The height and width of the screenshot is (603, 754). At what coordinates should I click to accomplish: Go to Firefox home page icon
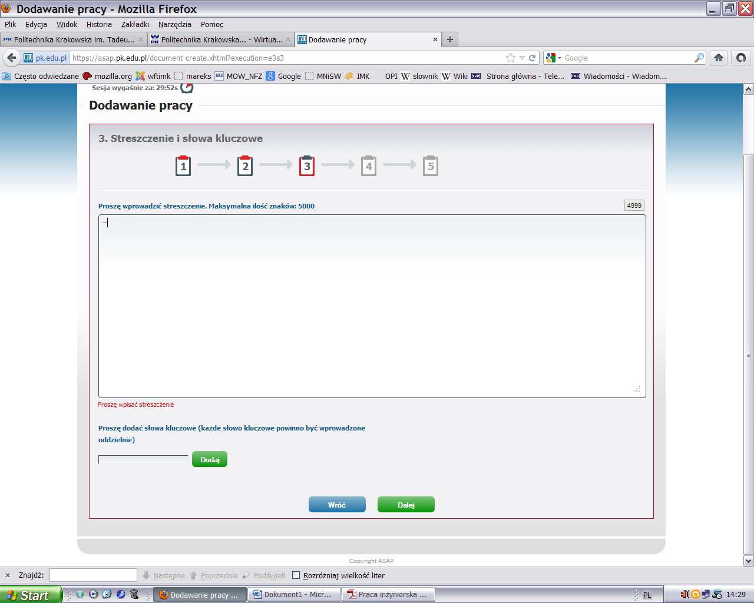pyautogui.click(x=719, y=58)
